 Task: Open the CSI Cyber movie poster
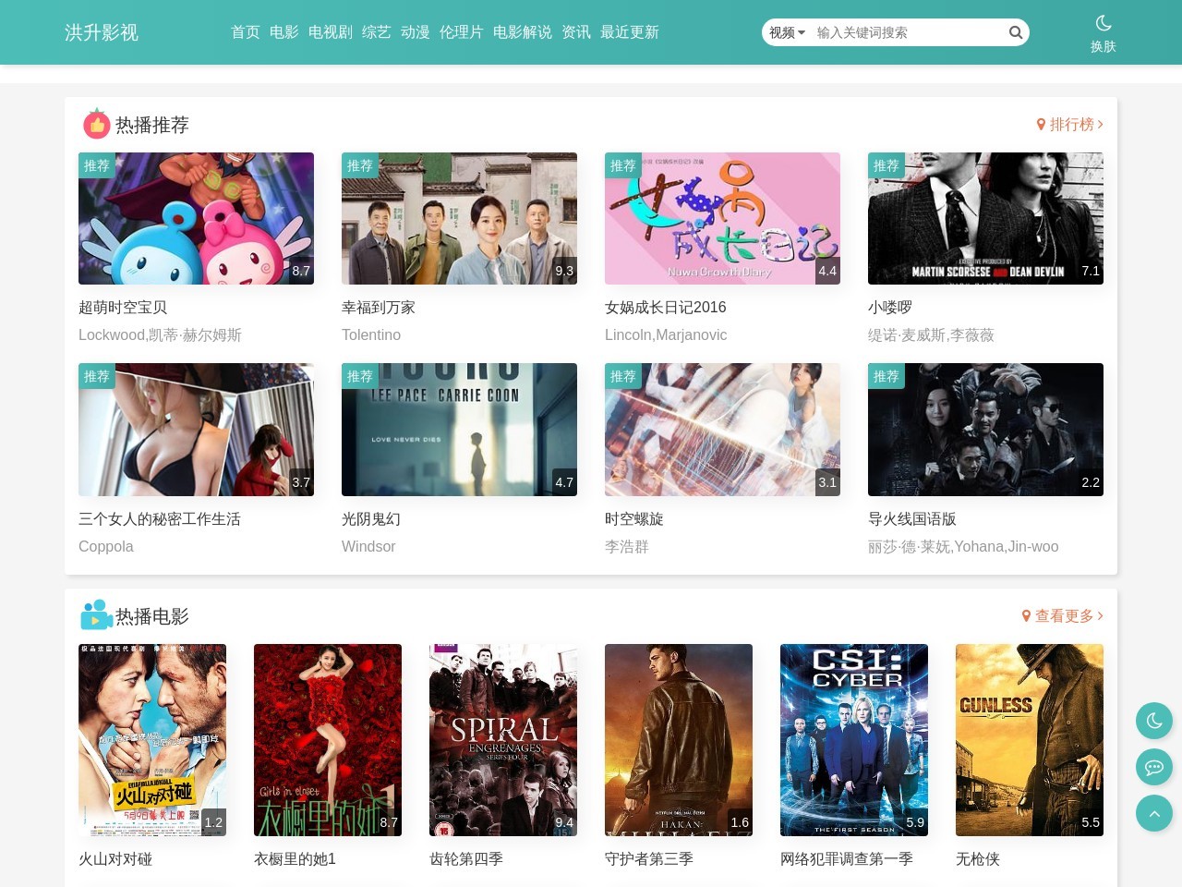pos(853,739)
